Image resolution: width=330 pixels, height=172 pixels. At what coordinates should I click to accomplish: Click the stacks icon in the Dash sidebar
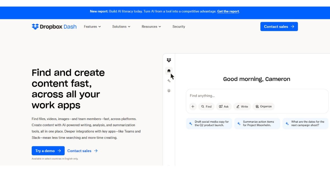tap(169, 90)
